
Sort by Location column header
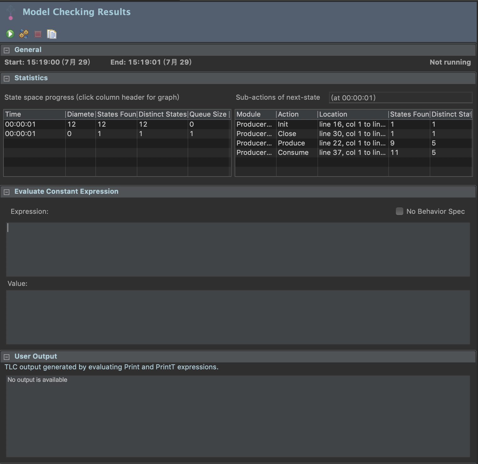pyautogui.click(x=353, y=114)
